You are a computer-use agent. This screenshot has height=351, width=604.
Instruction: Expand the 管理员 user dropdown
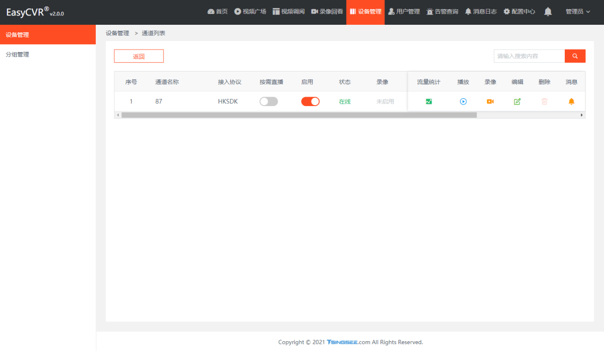point(577,12)
